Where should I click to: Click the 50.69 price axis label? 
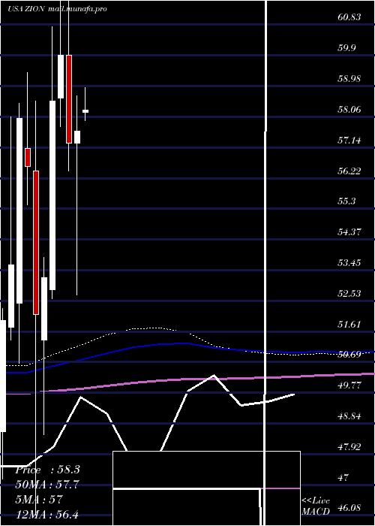tap(349, 355)
